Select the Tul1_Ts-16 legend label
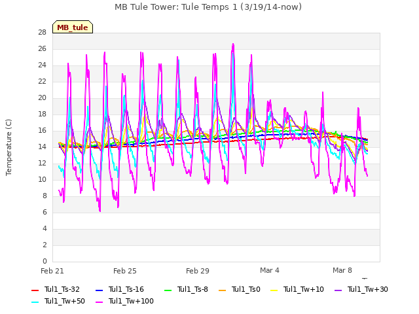Image resolution: width=419 pixels, height=314 pixels. click(x=126, y=289)
